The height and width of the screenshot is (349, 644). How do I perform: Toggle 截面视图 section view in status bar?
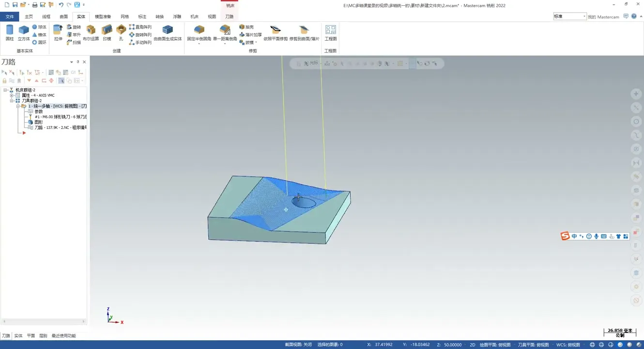coord(298,345)
